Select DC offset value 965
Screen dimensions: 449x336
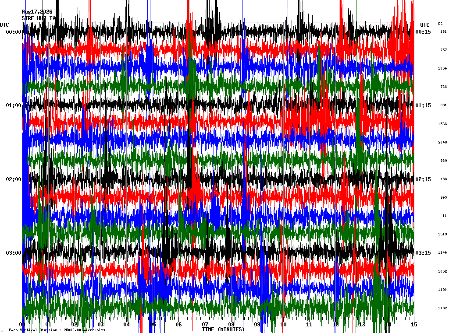point(443,197)
